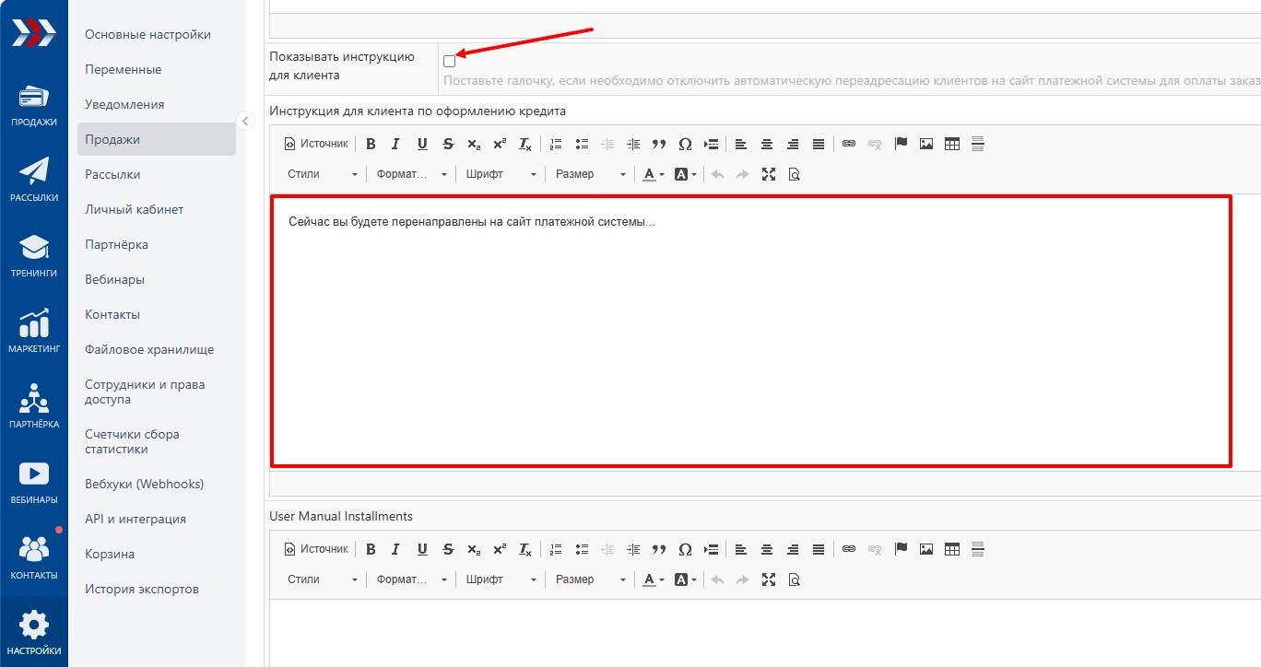Insert link in the credit instruction editor
This screenshot has width=1261, height=667.
849,144
